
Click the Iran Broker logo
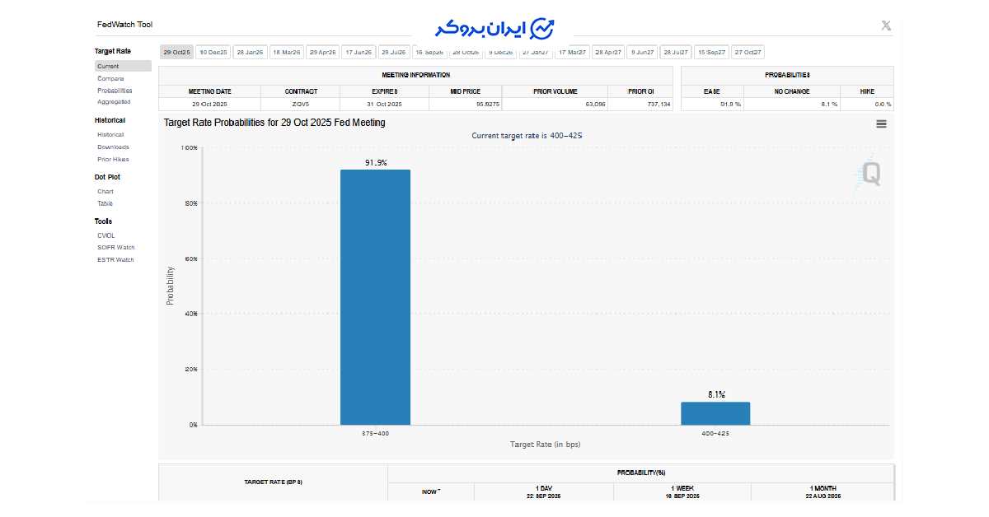click(x=495, y=27)
